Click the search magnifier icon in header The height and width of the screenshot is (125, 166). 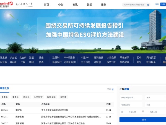pyautogui.click(x=148, y=5)
